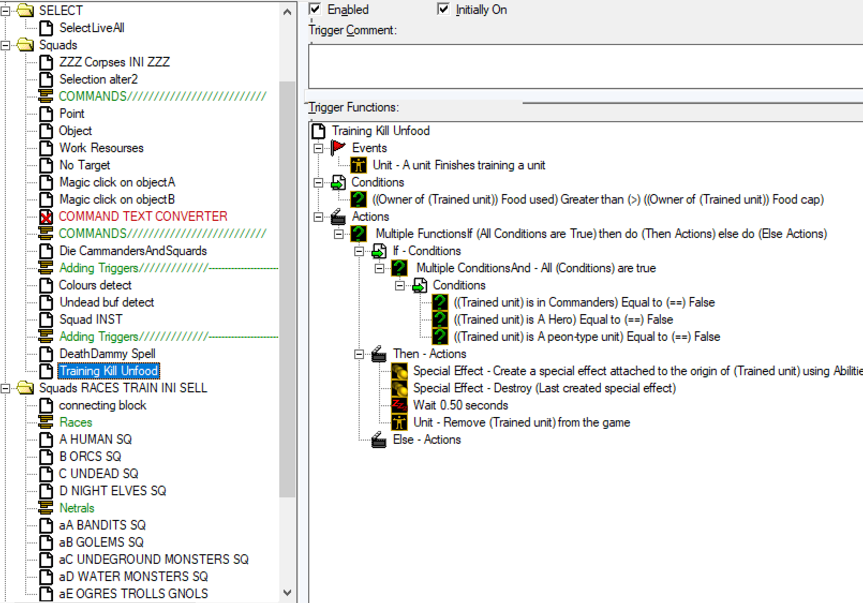Collapse the Actions node
Screen dimensions: 863x603
(318, 217)
